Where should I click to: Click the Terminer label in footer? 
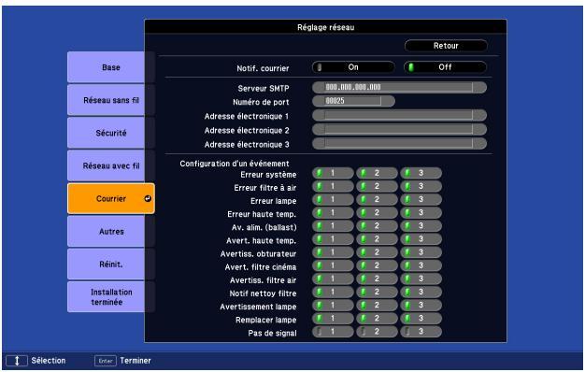tap(136, 361)
